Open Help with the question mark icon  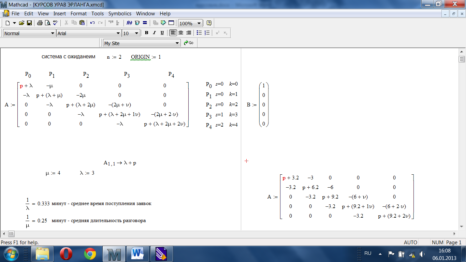click(209, 23)
